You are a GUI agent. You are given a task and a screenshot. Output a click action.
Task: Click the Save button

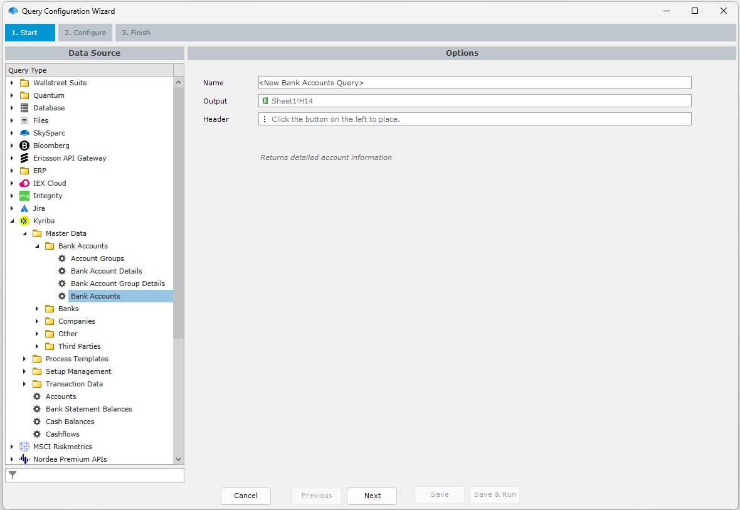440,494
